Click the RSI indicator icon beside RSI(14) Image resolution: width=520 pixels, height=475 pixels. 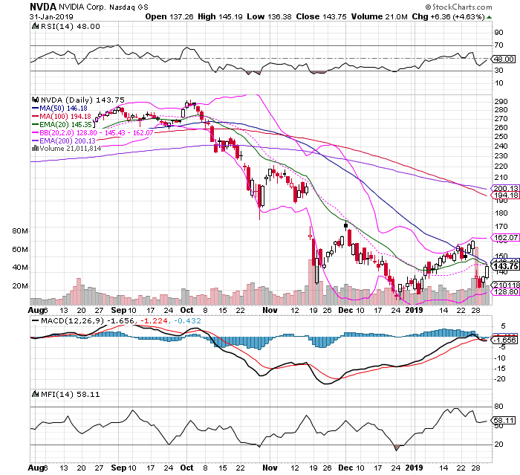[x=35, y=27]
